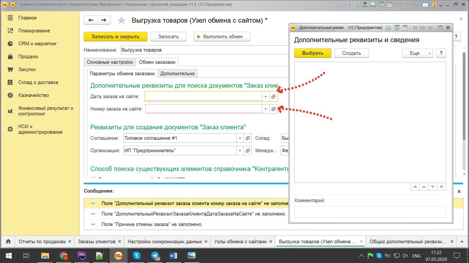Click the open-form icon beside Организация field

[x=248, y=150]
